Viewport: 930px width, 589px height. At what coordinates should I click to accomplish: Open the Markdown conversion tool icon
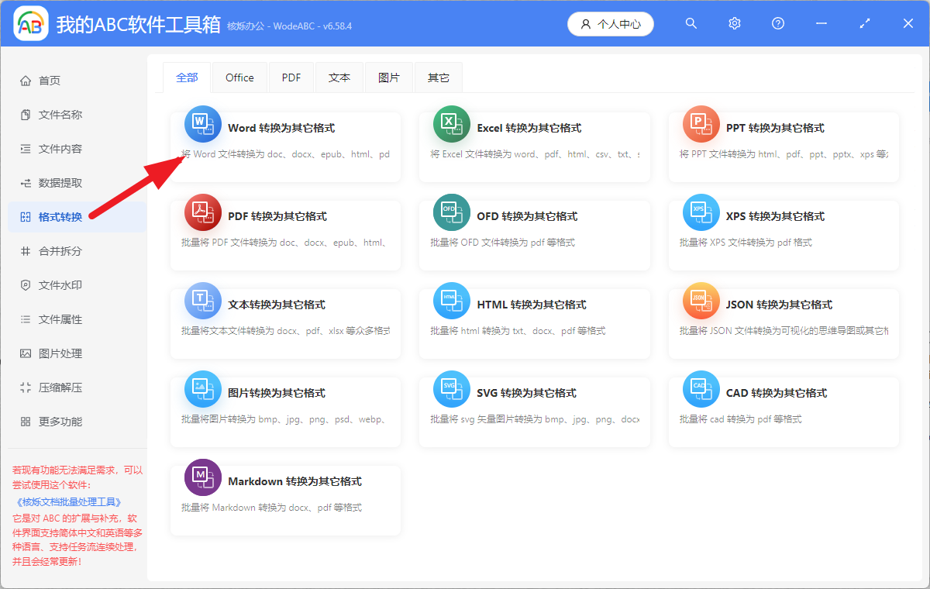[x=202, y=477]
